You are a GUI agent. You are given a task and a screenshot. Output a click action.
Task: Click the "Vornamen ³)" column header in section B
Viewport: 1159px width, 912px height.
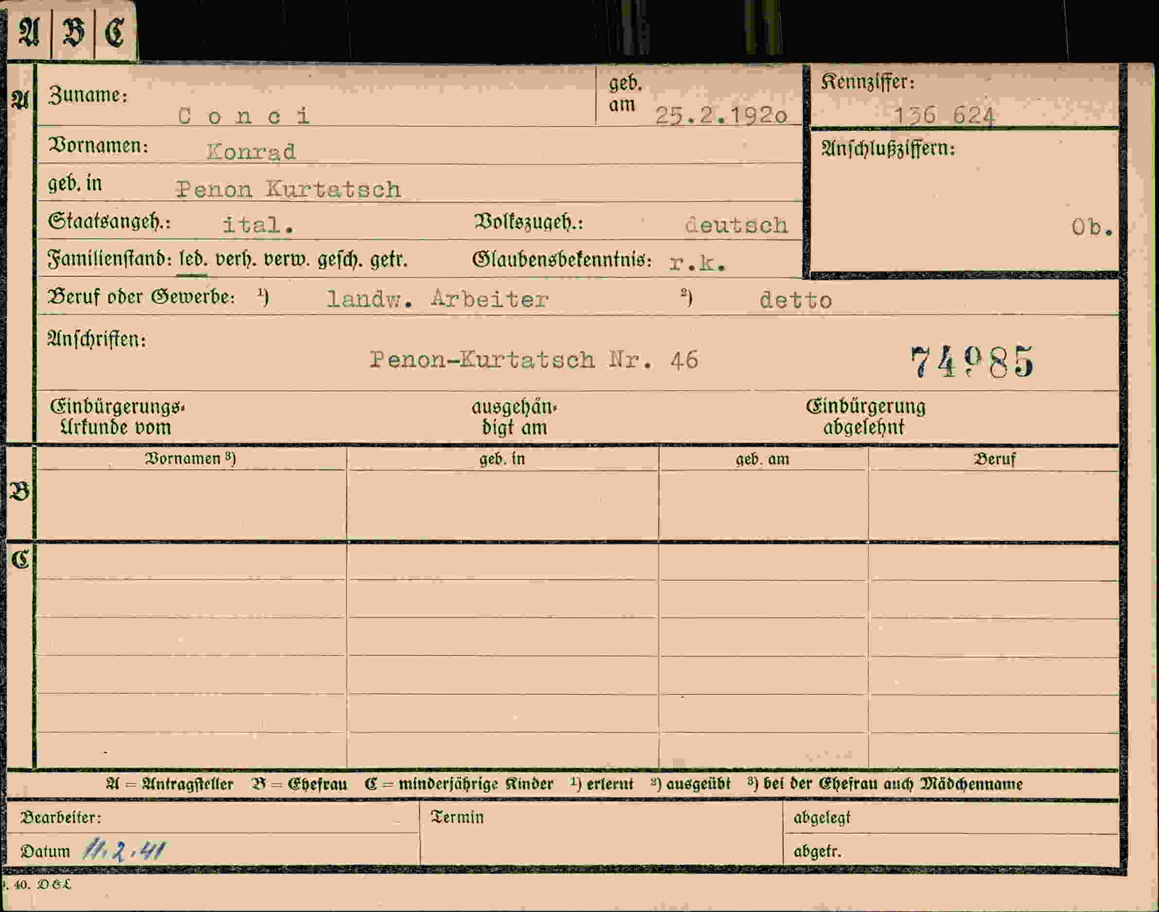coord(191,458)
